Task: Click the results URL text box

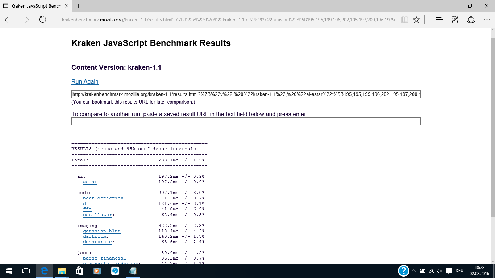Action: (x=246, y=94)
